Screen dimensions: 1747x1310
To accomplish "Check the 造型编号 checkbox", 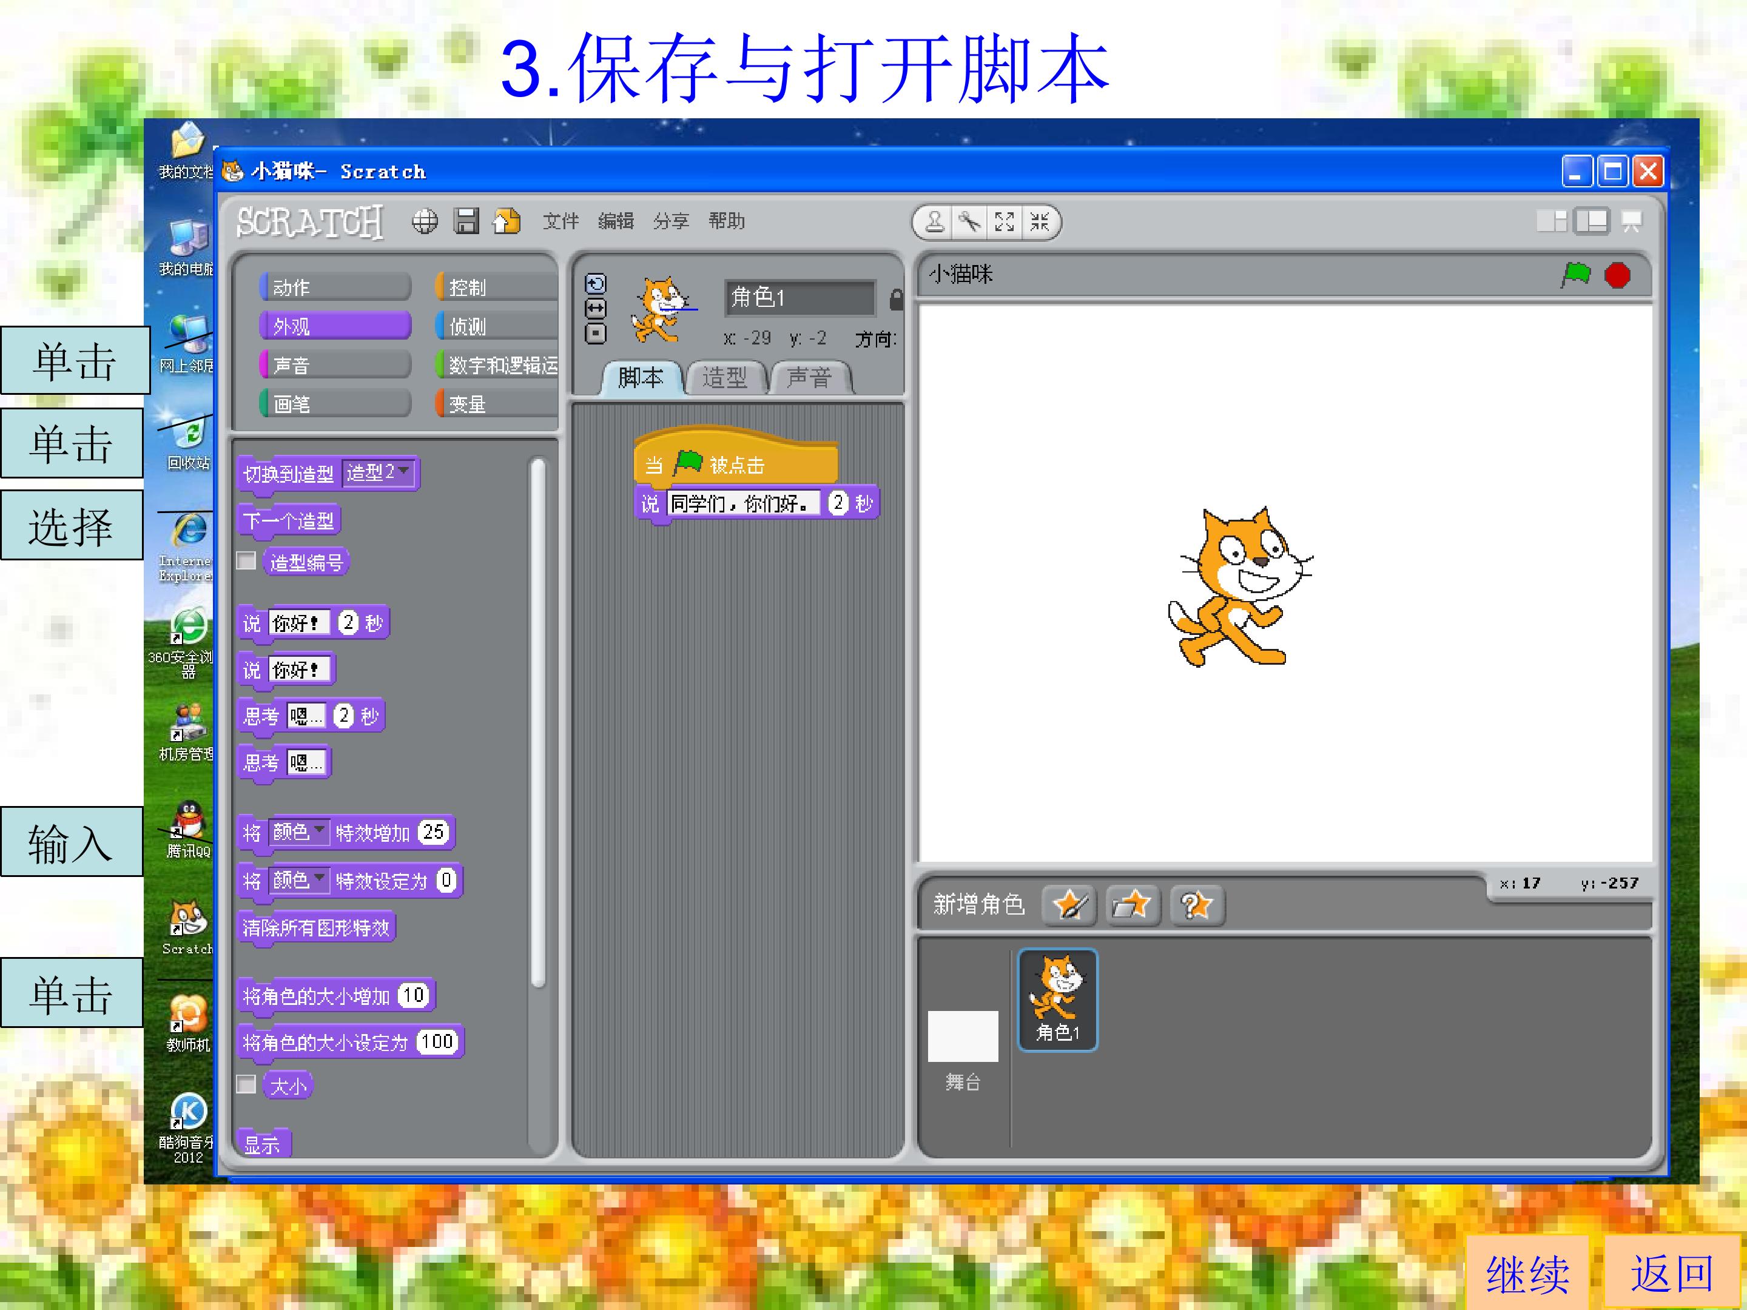I will [x=246, y=560].
